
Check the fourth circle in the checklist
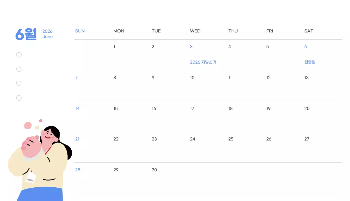19,98
